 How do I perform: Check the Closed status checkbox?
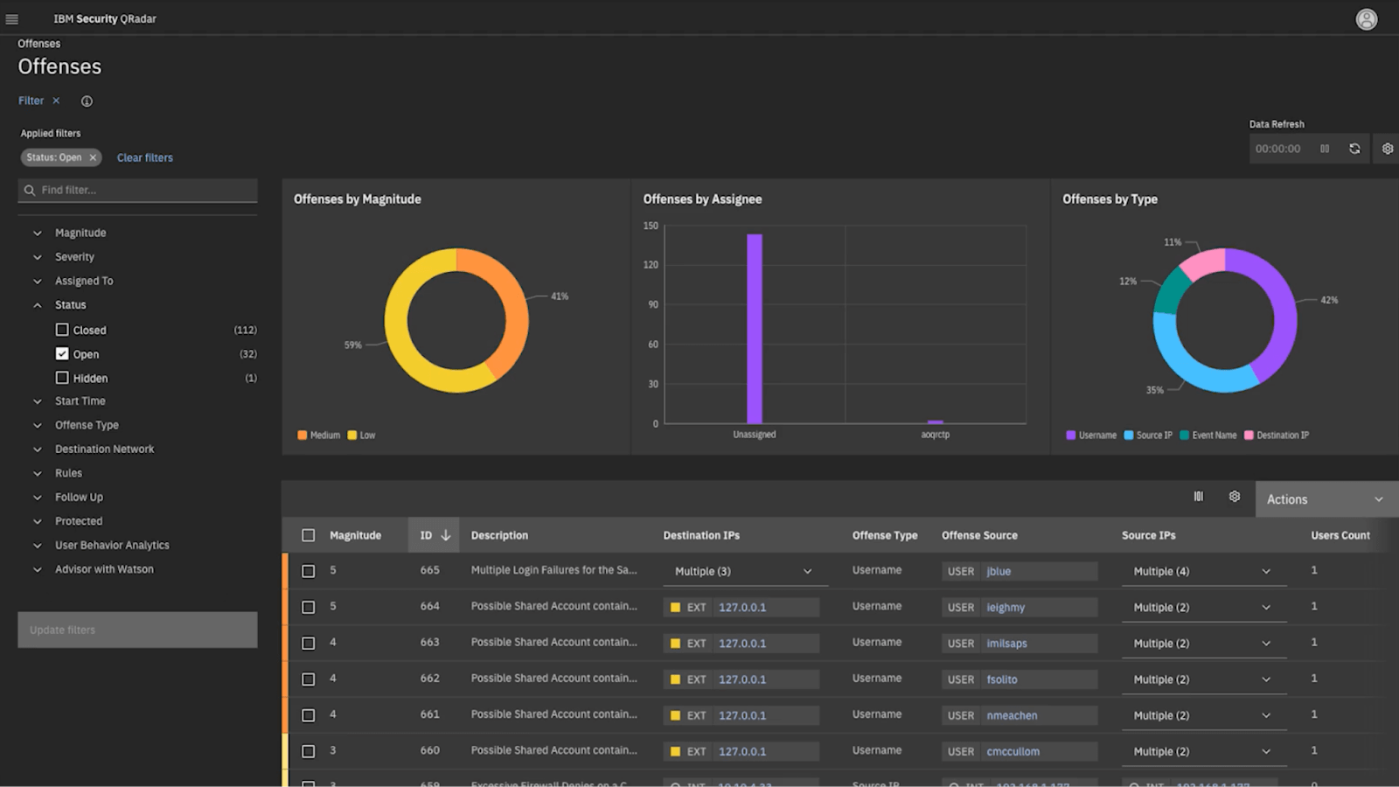(x=62, y=330)
